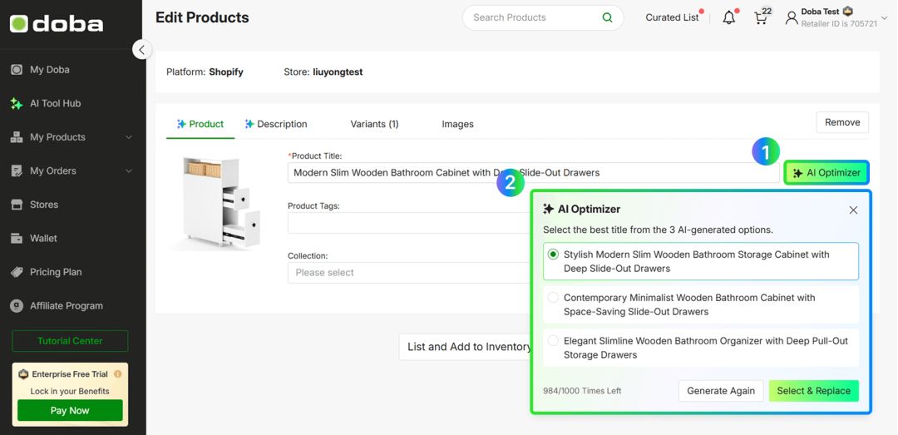Select the 'Stylish Modern Slim' title option
The width and height of the screenshot is (898, 435).
tap(553, 255)
